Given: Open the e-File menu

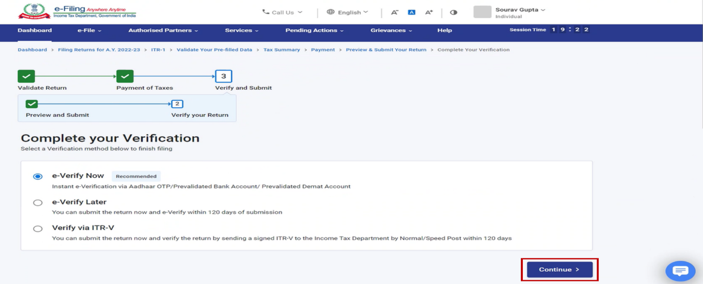Looking at the screenshot, I should pos(89,30).
